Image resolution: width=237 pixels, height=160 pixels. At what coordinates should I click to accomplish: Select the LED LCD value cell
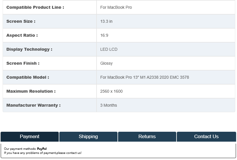109,49
